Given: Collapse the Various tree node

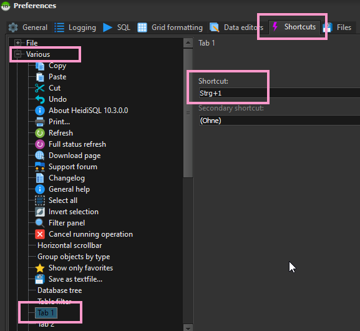Looking at the screenshot, I should point(17,54).
